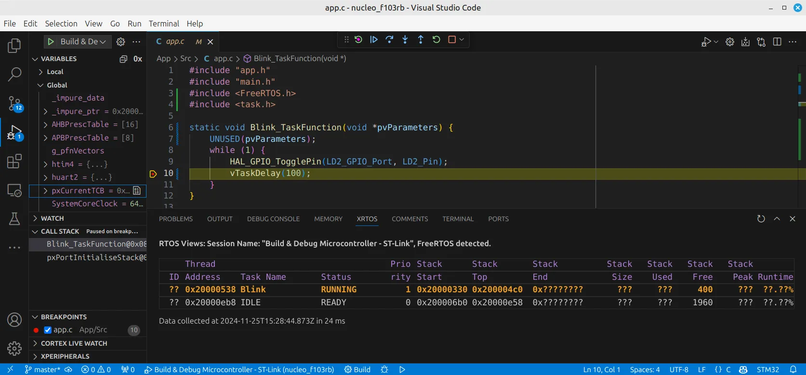Collapse the Global variables scope
This screenshot has width=806, height=375.
41,85
